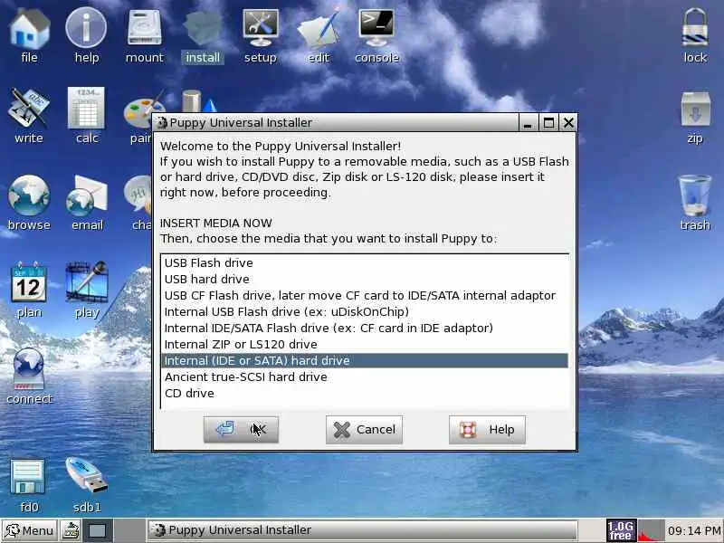This screenshot has width=724, height=543.
Task: Launch the mount drives icon
Action: click(x=145, y=36)
